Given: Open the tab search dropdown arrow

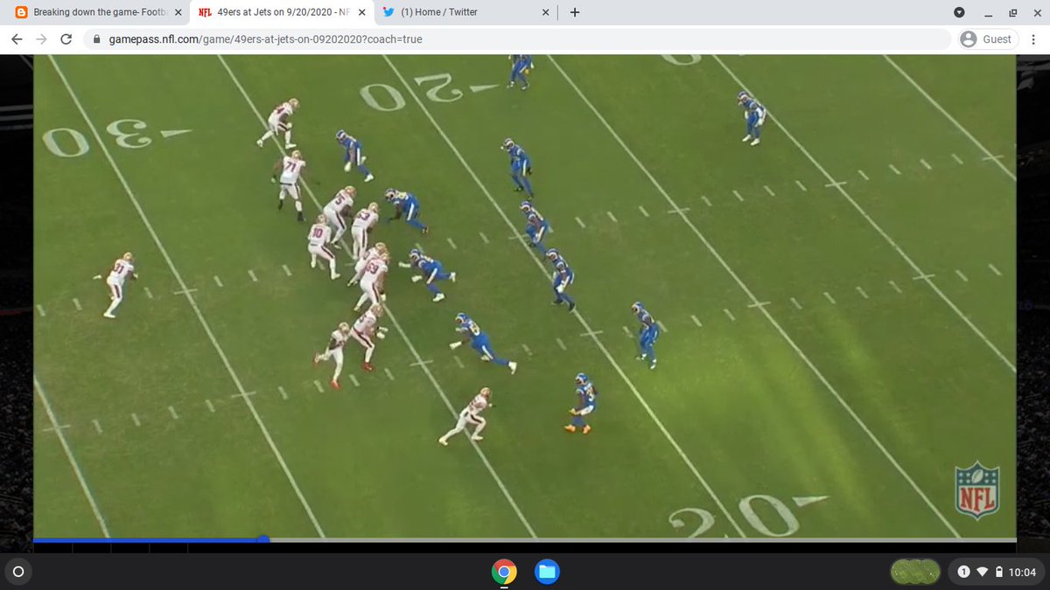Looking at the screenshot, I should point(959,12).
